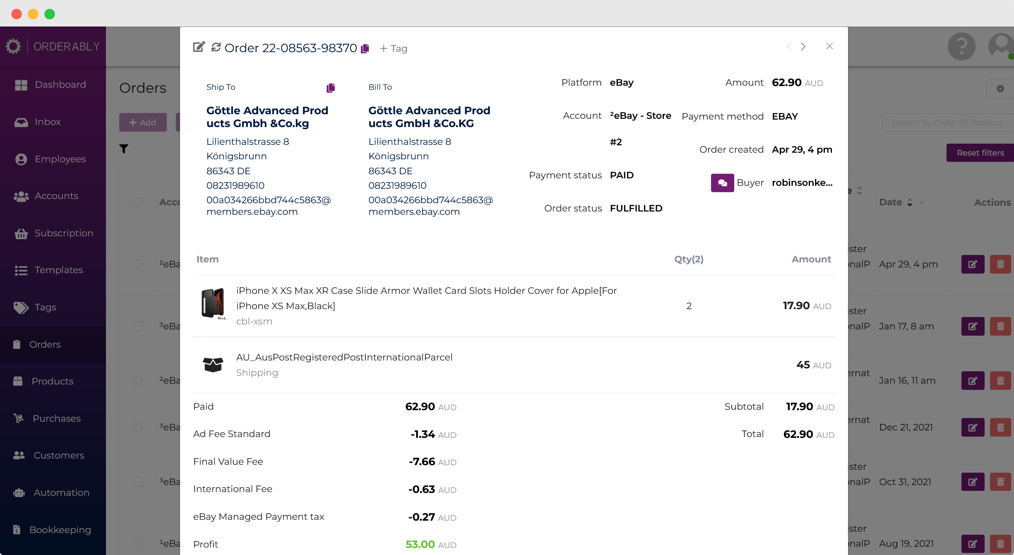
Task: Open iPhone case product thumbnail
Action: click(x=213, y=304)
